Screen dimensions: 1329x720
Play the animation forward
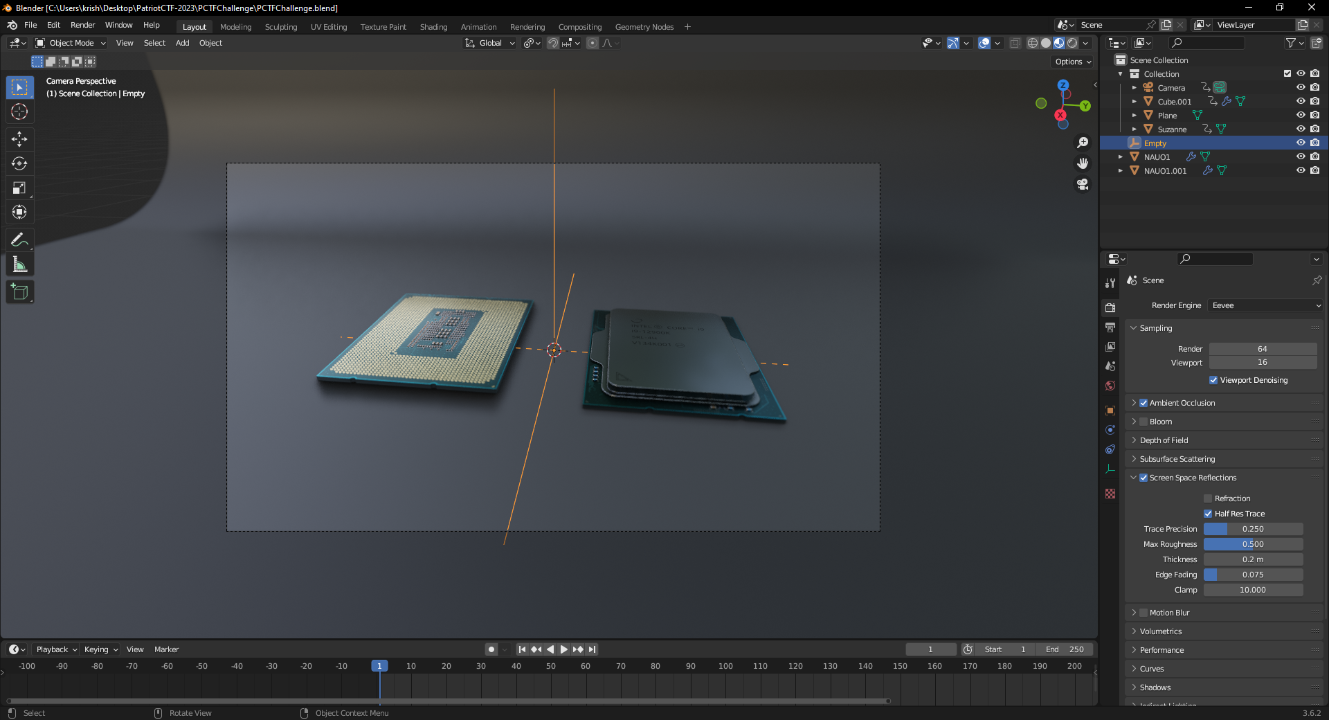pos(563,649)
